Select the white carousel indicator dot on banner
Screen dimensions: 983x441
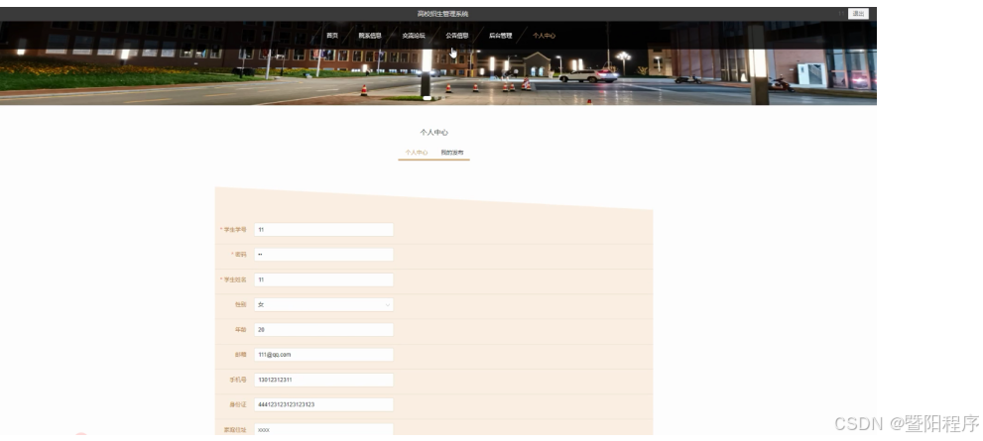point(427,98)
